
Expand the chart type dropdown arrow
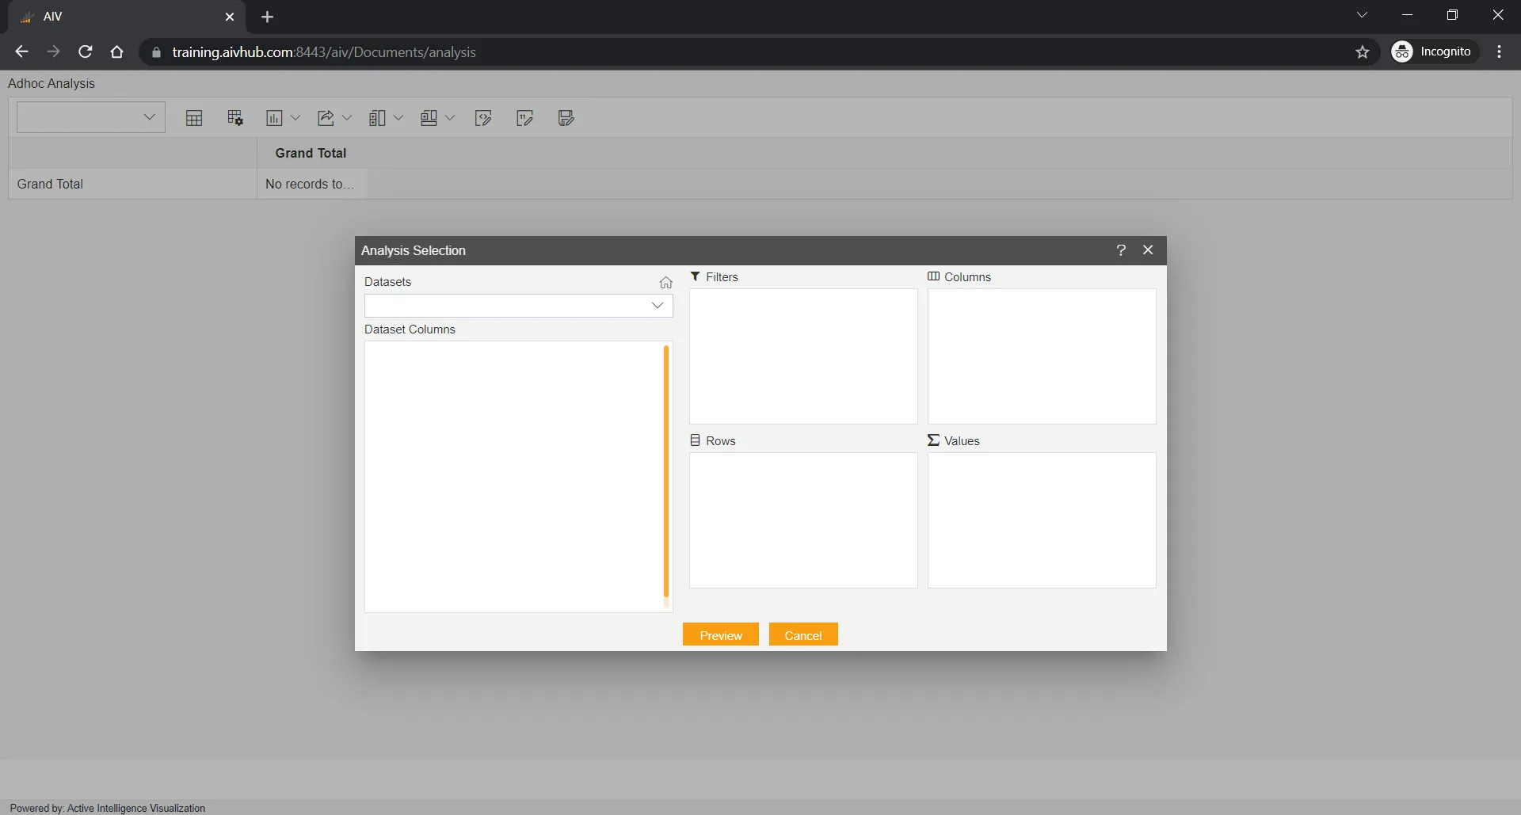(295, 118)
